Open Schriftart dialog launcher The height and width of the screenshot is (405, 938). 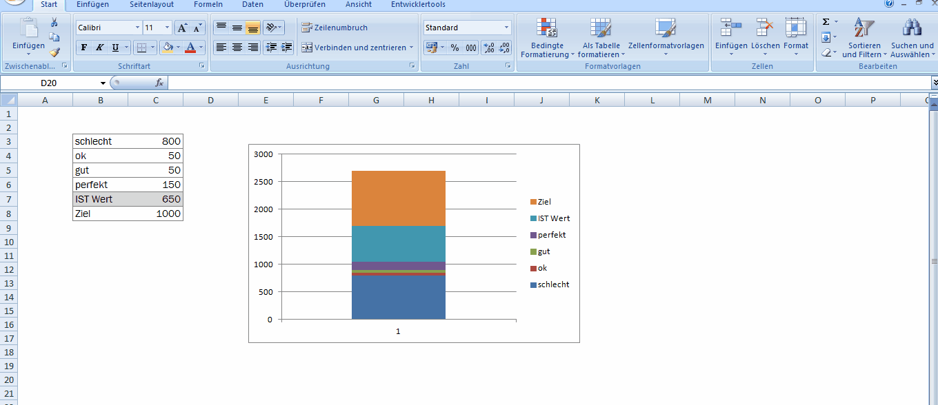[202, 66]
